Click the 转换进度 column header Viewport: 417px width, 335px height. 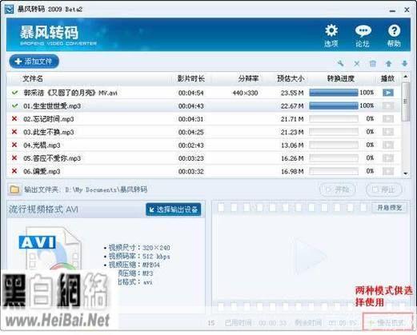pos(341,78)
